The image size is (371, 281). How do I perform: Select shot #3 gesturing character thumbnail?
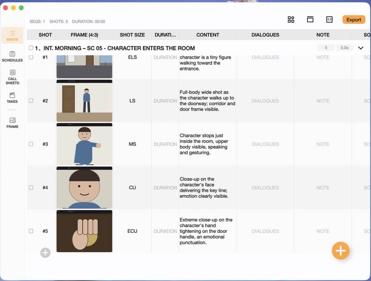[x=84, y=144]
